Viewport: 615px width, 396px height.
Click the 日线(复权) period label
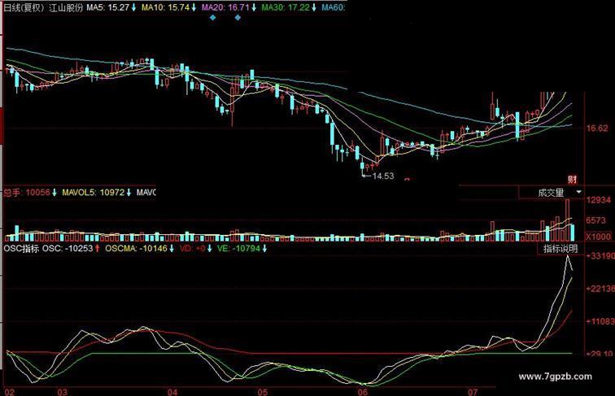pyautogui.click(x=24, y=8)
